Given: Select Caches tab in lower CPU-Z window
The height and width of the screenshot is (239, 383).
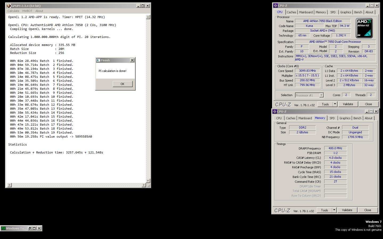Looking at the screenshot, I should click(x=290, y=118).
